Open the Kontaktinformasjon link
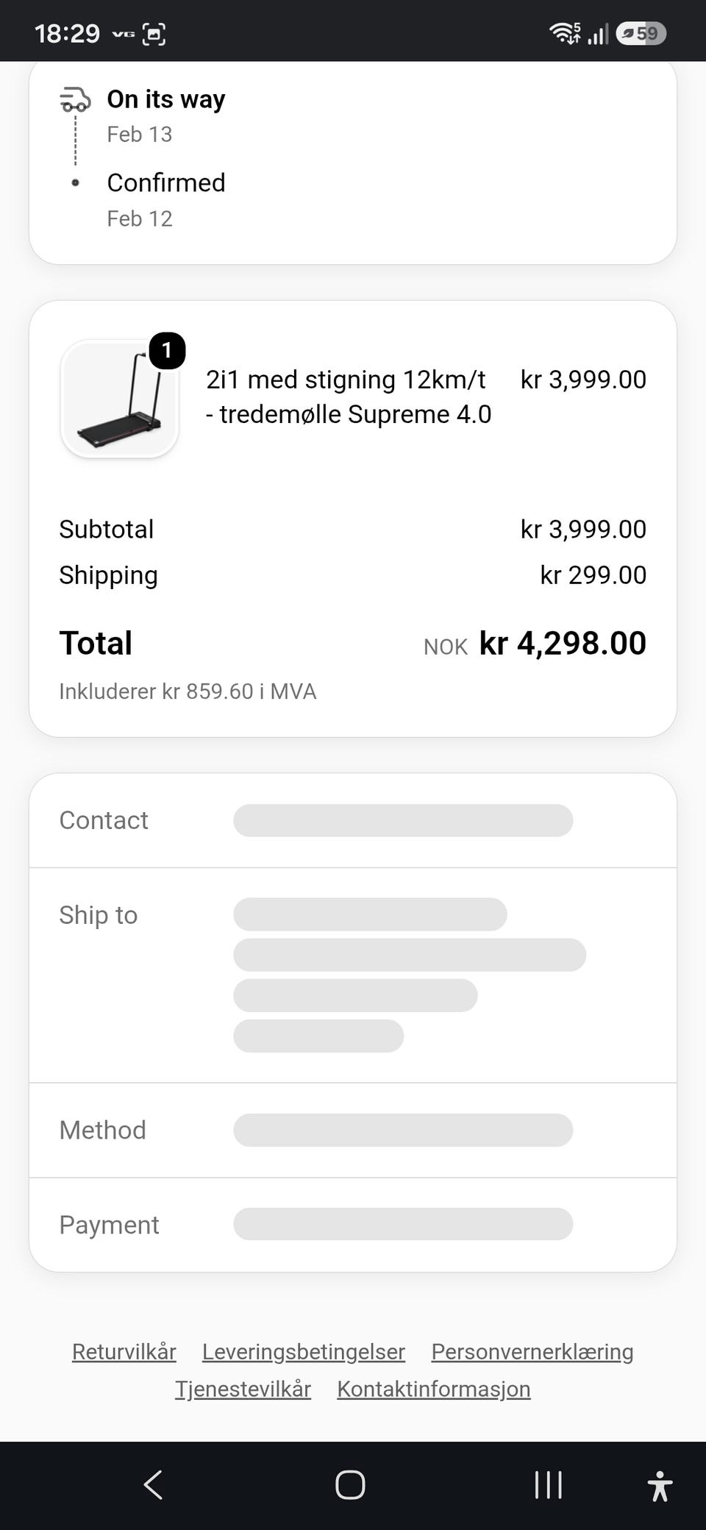The image size is (706, 1530). [x=434, y=1389]
